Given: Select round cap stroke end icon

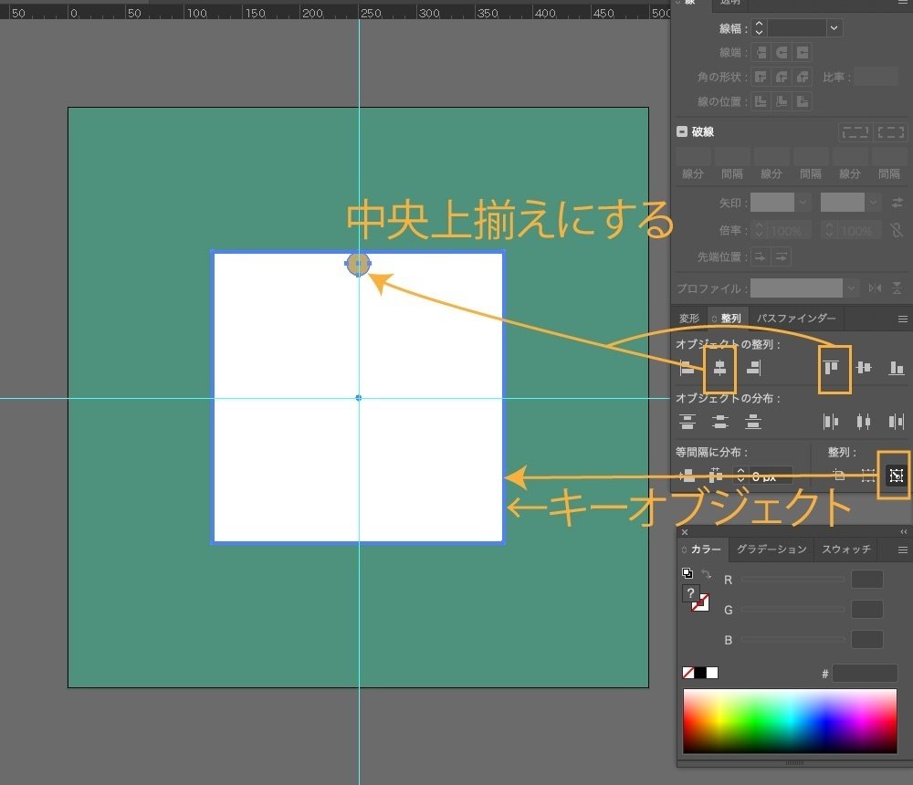Looking at the screenshot, I should click(782, 52).
